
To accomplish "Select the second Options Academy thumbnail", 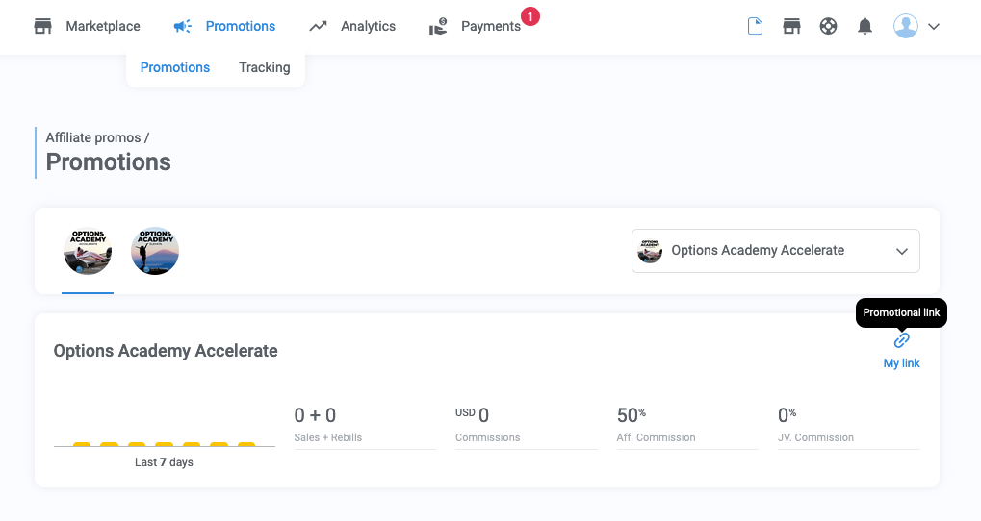I will click(x=155, y=251).
